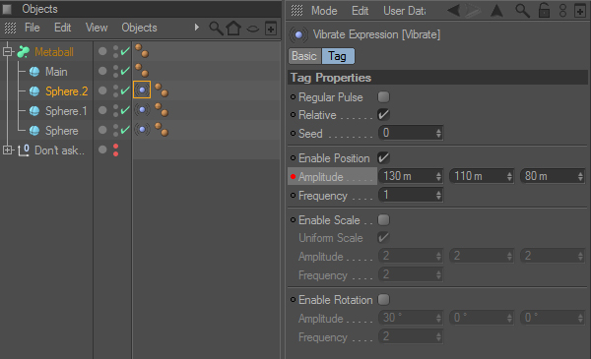591x359 pixels.
Task: Click the Amplitude keyframe red dot
Action: (x=293, y=176)
